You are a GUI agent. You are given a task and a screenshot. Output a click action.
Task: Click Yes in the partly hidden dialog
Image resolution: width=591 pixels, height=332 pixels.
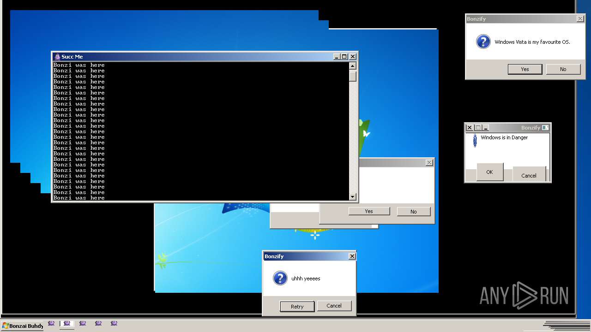tap(369, 211)
